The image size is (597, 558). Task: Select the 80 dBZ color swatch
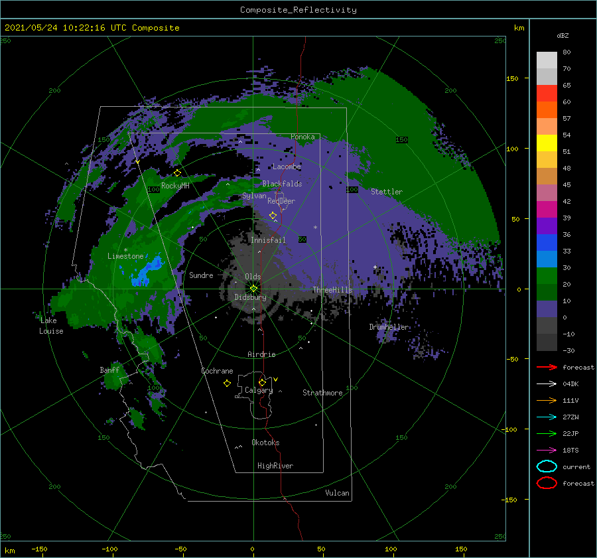(x=547, y=60)
